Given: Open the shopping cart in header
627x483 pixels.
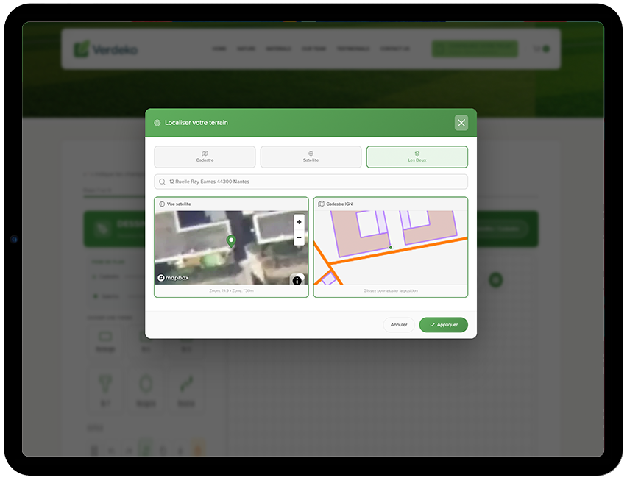Looking at the screenshot, I should click(x=541, y=49).
